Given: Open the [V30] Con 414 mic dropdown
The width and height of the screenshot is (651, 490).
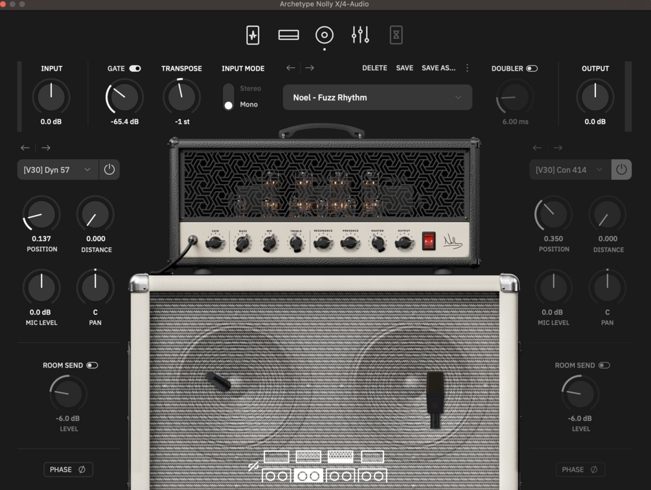Looking at the screenshot, I should pos(570,170).
